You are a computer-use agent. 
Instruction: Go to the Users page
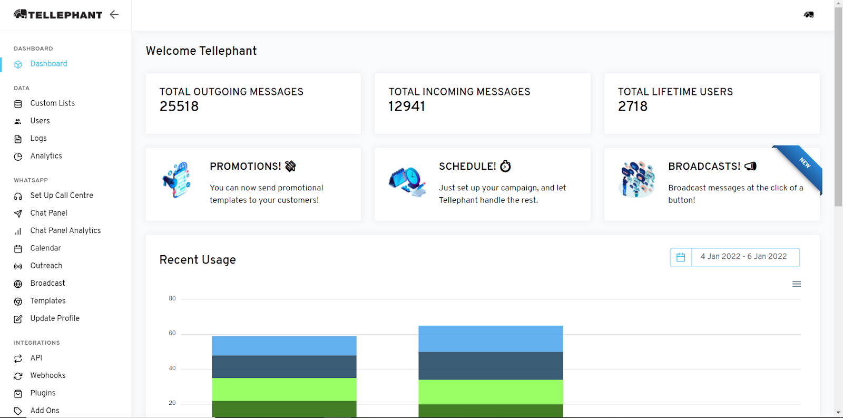click(x=40, y=121)
